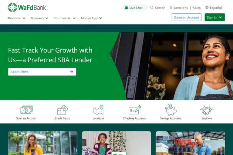Select the Locations map icon
The height and width of the screenshot is (155, 233).
tap(98, 110)
